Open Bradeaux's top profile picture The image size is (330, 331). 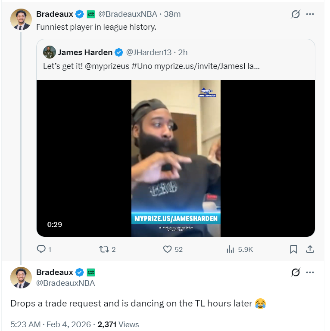pyautogui.click(x=21, y=19)
